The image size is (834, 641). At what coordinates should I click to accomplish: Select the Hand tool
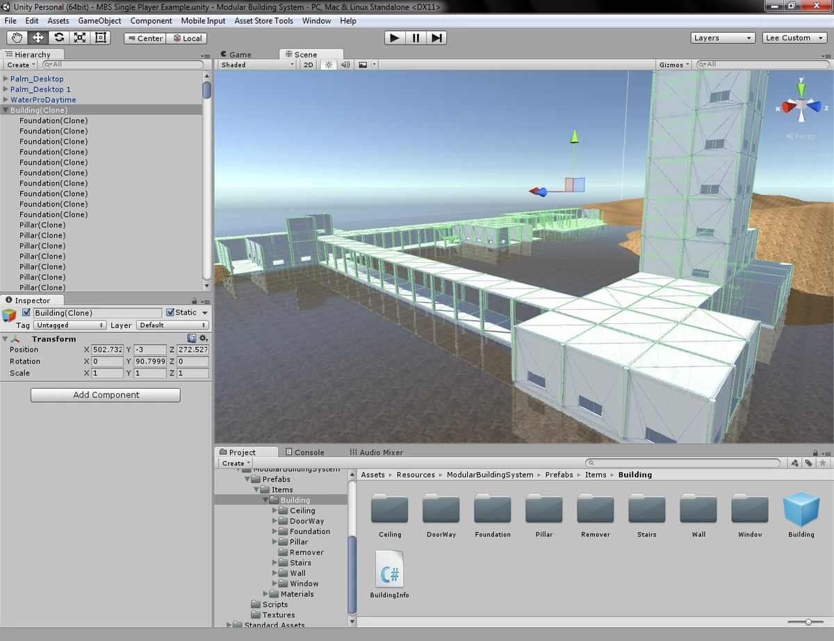(17, 38)
